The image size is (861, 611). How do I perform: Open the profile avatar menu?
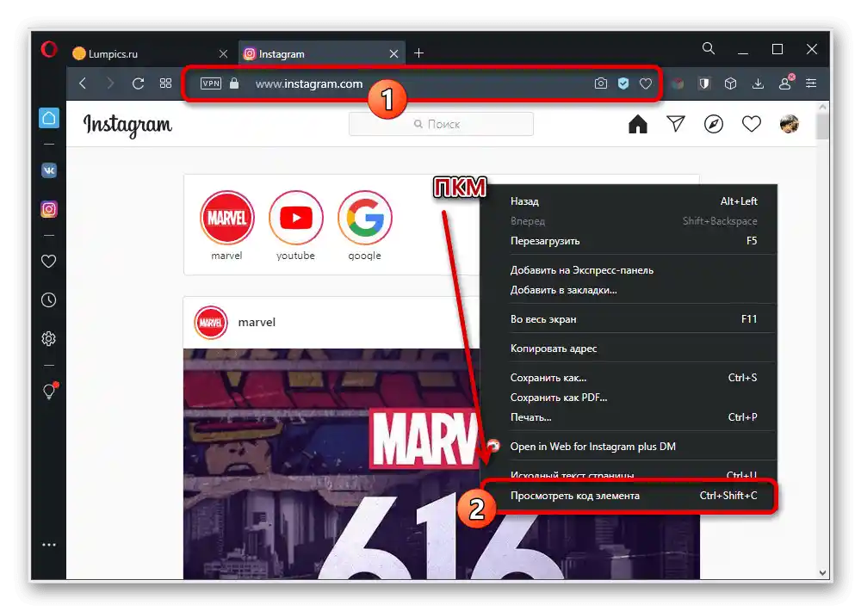(x=789, y=124)
